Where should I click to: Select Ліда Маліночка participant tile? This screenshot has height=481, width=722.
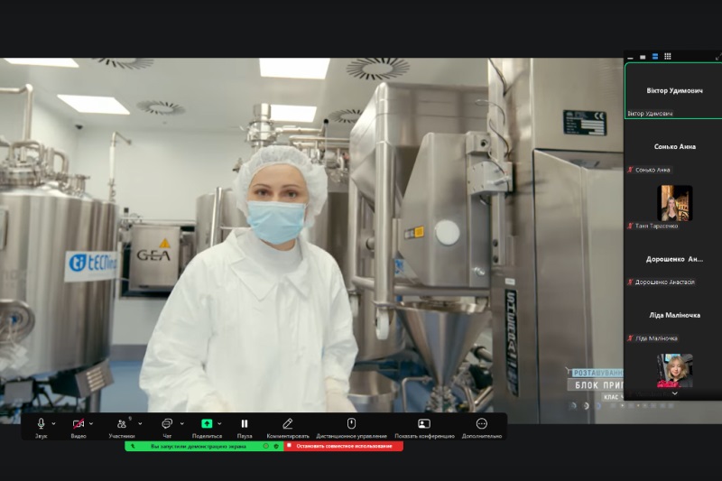point(673,316)
